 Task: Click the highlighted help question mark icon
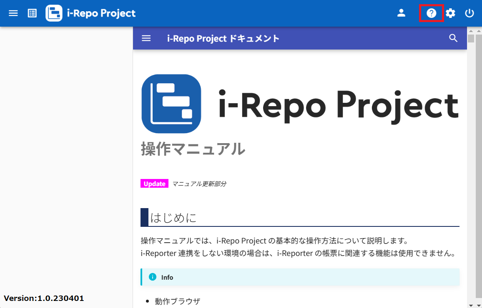click(x=432, y=13)
